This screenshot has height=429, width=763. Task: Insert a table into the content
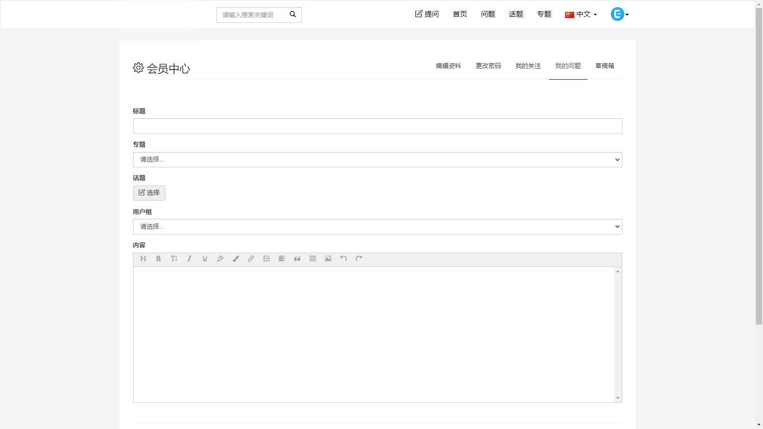click(x=312, y=259)
